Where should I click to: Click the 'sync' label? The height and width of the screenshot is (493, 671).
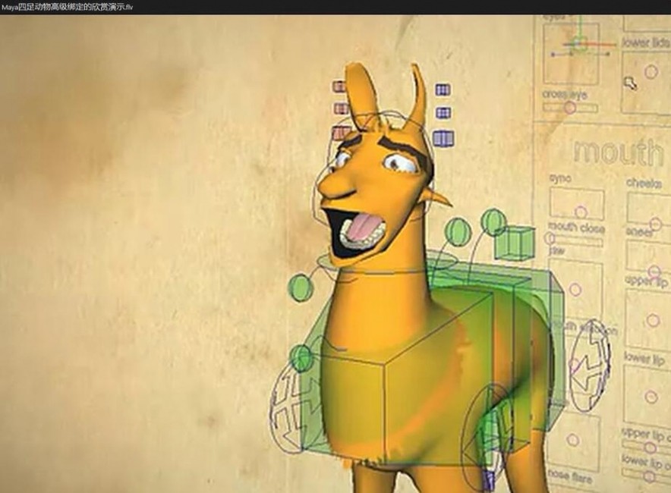coord(560,178)
